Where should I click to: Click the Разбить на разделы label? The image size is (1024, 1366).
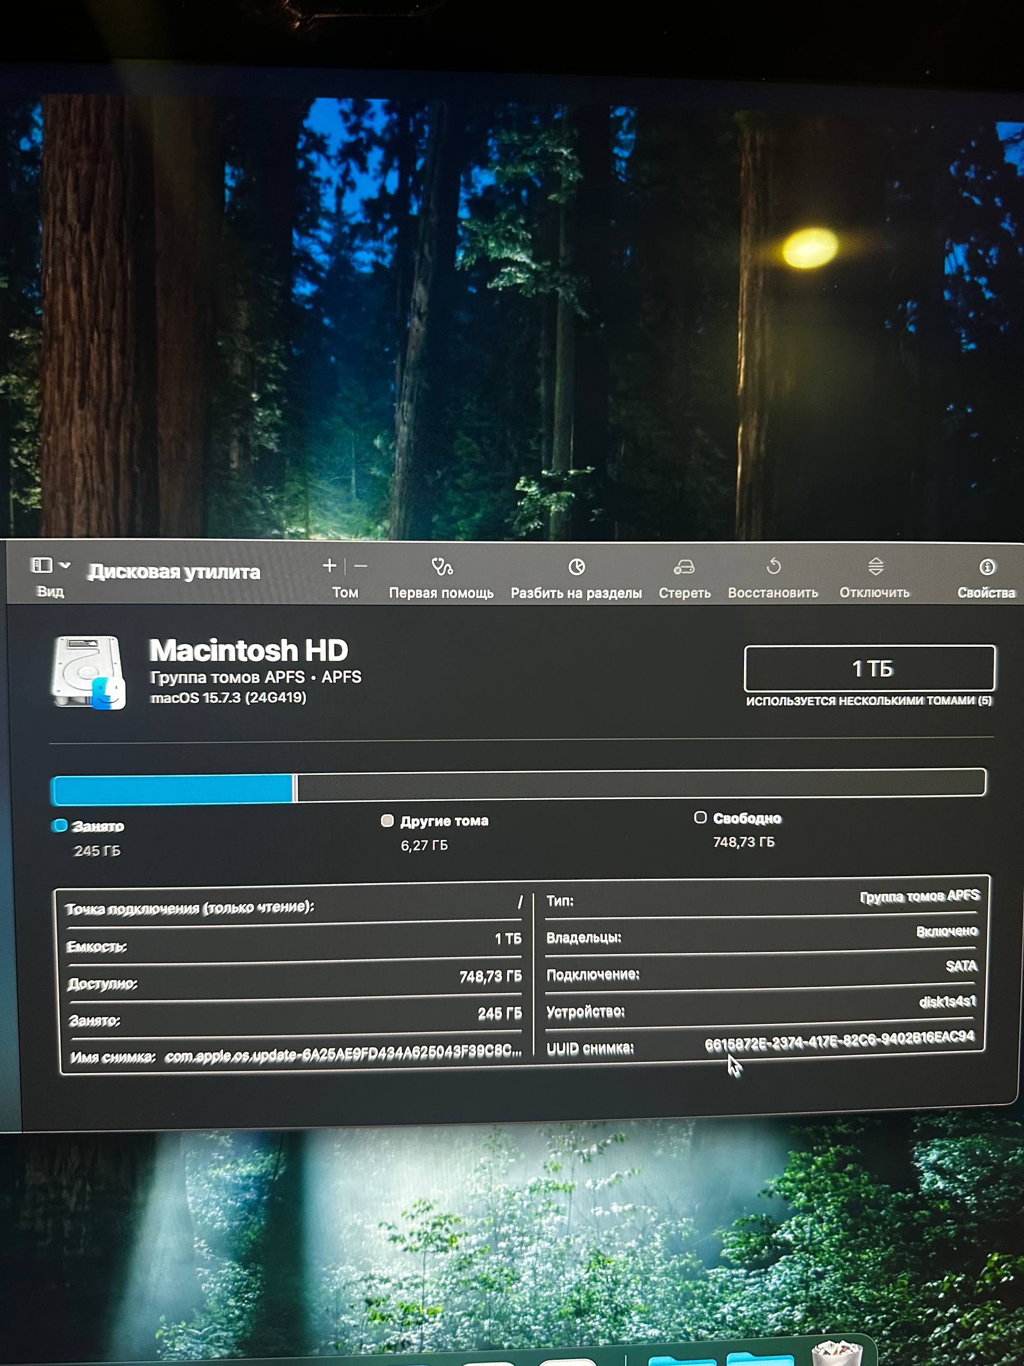tap(576, 593)
